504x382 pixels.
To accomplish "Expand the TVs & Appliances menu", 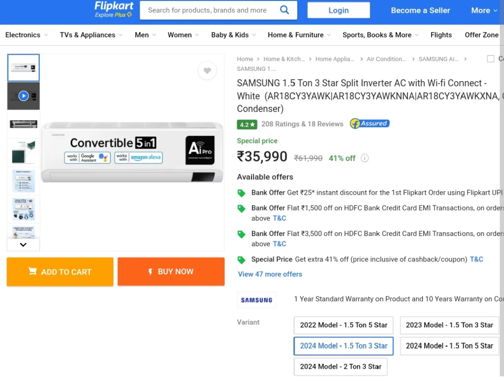I will [x=91, y=35].
